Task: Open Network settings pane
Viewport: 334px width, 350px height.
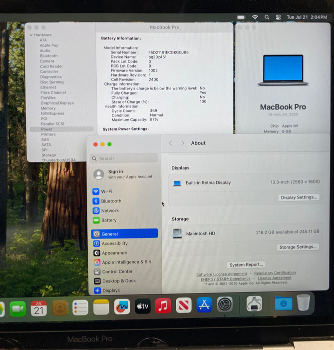Action: [x=124, y=210]
